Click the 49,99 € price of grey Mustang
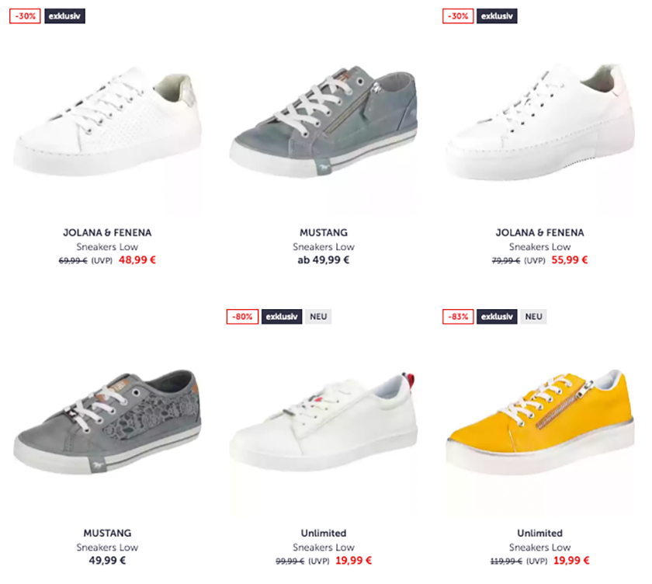The height and width of the screenshot is (584, 652). pyautogui.click(x=107, y=560)
